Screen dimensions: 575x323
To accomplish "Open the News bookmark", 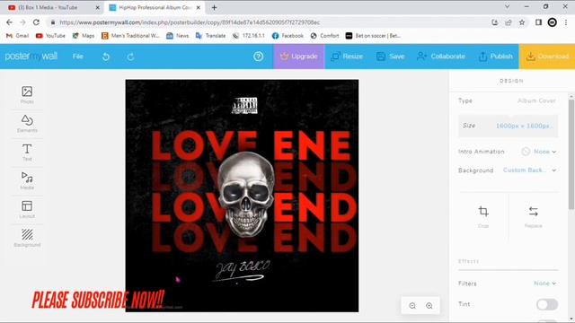I will coord(178,36).
